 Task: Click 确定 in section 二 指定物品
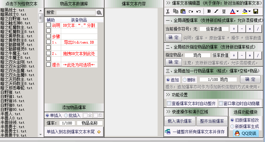click(174, 62)
